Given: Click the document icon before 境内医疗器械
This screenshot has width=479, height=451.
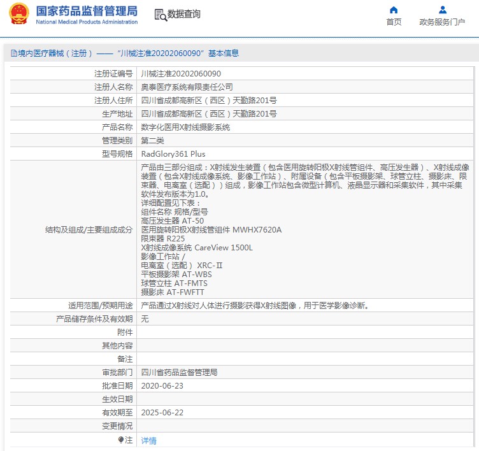Looking at the screenshot, I should coord(14,54).
